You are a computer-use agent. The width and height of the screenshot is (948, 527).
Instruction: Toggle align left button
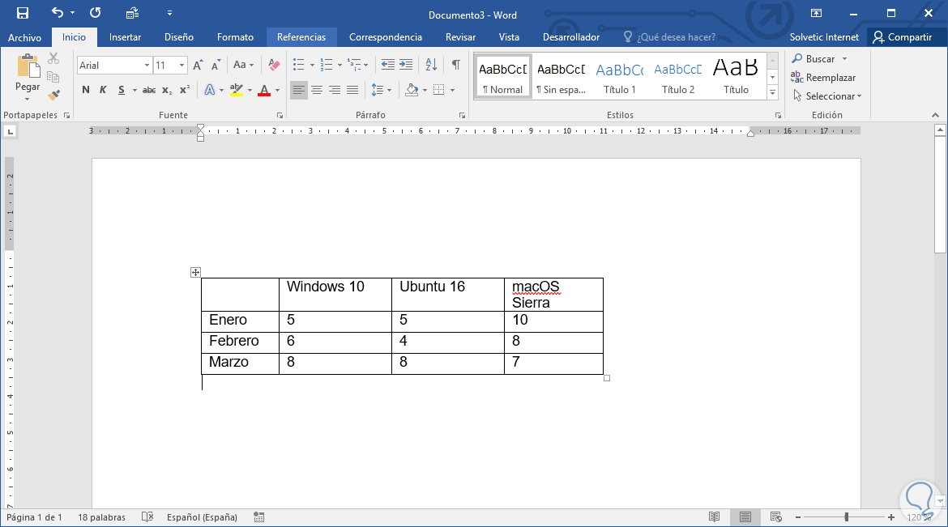click(x=299, y=90)
